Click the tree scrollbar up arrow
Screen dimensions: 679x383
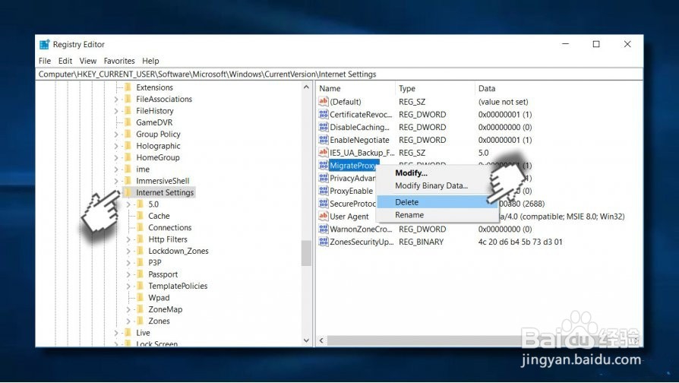pos(306,87)
